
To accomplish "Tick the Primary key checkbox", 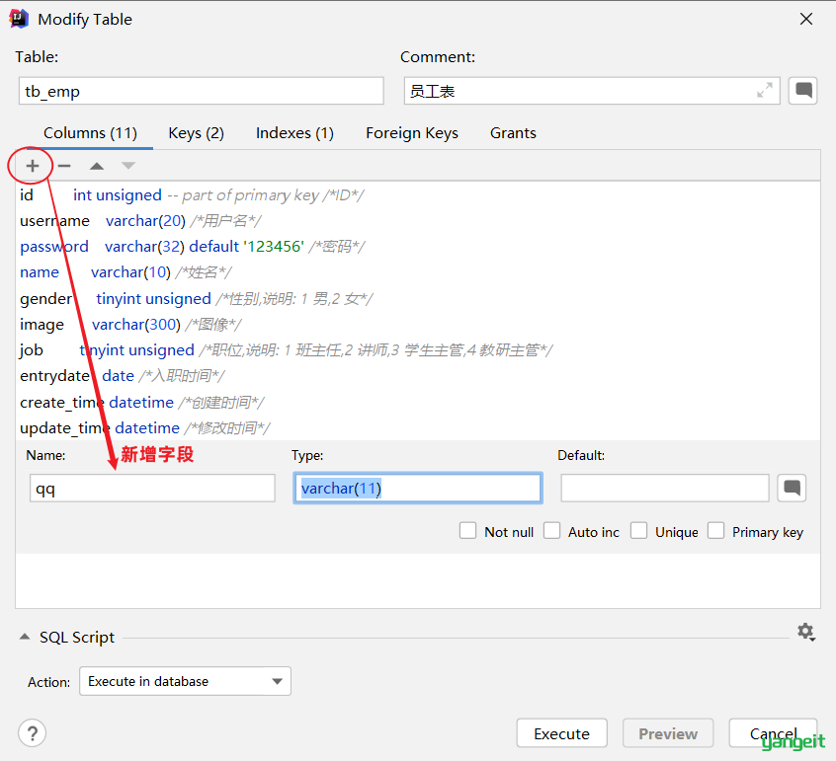I will tap(715, 531).
